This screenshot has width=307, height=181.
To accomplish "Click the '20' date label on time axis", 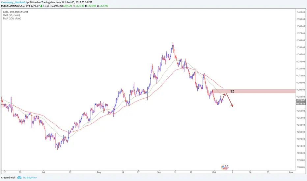I will (20, 172).
